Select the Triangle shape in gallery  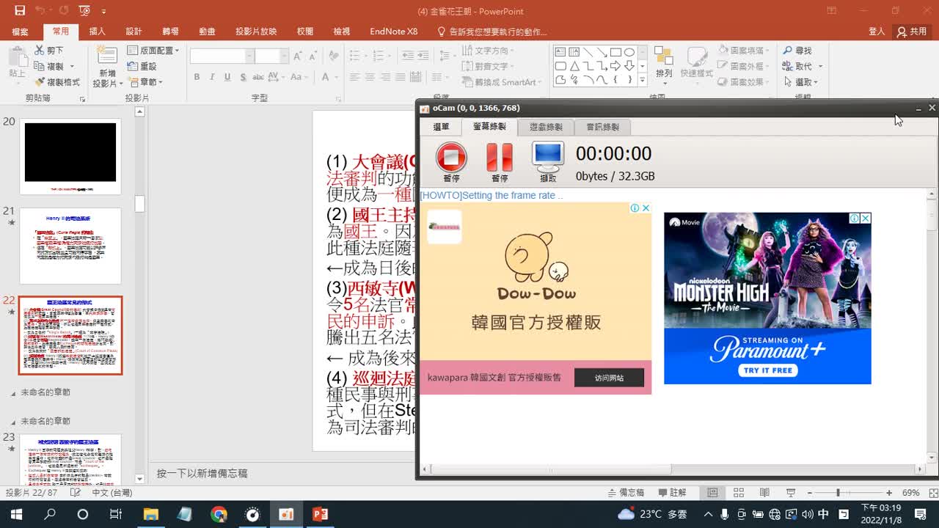[x=574, y=66]
